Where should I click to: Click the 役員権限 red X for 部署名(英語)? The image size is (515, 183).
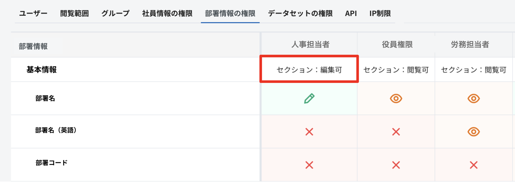click(396, 132)
